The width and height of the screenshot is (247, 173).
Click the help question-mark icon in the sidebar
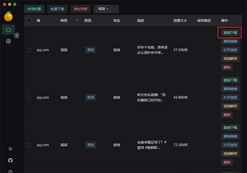10,171
